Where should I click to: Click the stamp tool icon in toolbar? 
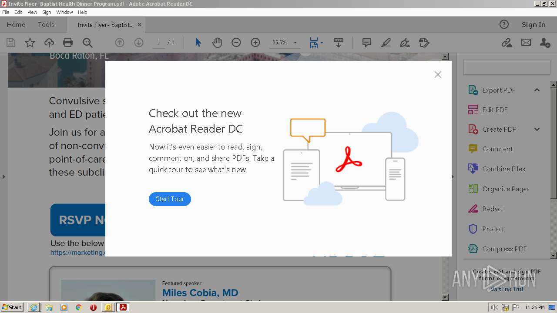(424, 43)
